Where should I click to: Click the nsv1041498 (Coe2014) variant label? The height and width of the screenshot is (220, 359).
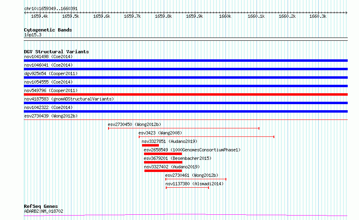[x=48, y=57]
